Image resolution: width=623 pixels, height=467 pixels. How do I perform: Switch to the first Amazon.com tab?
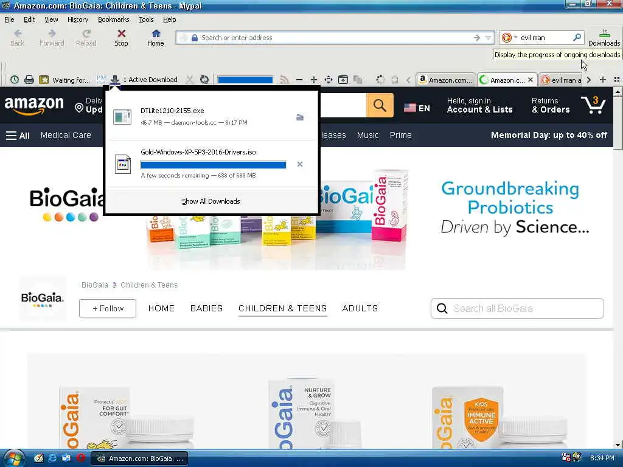[x=445, y=80]
